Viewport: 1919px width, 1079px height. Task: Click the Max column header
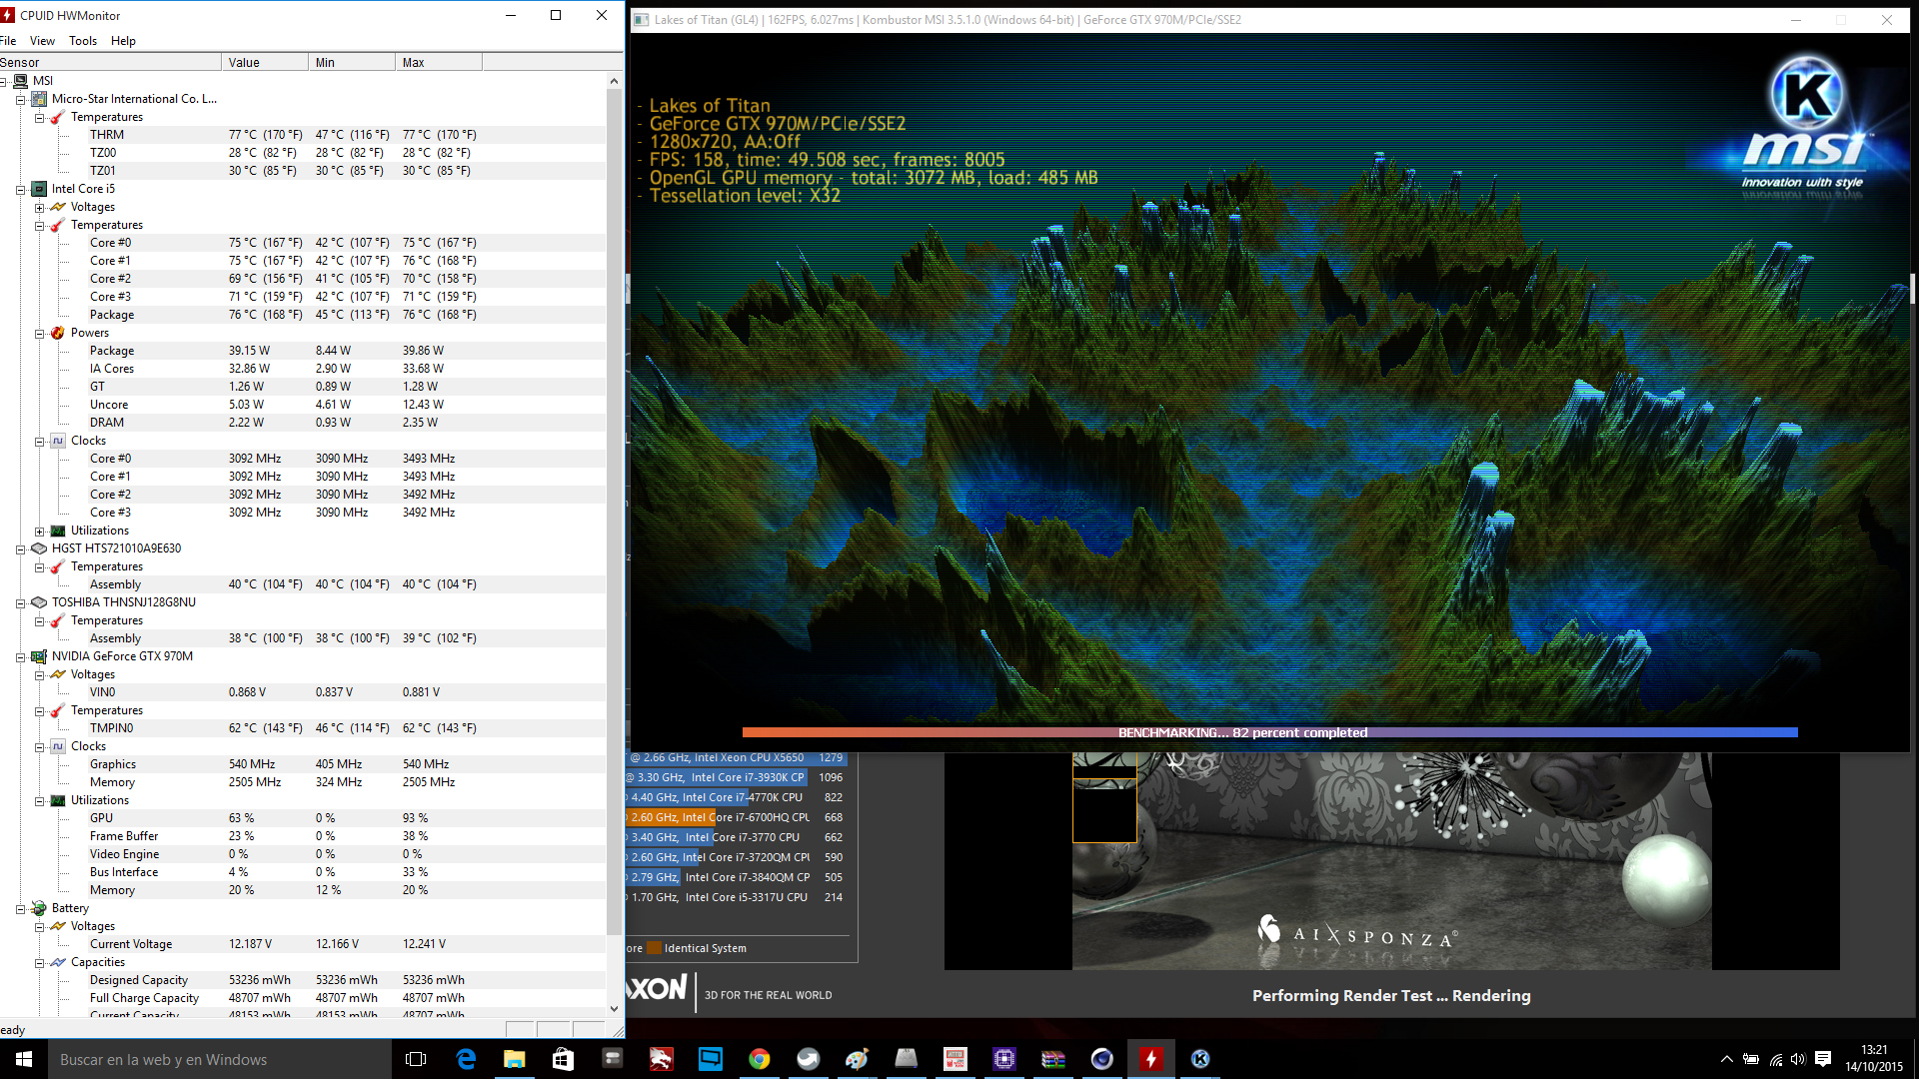[x=438, y=62]
